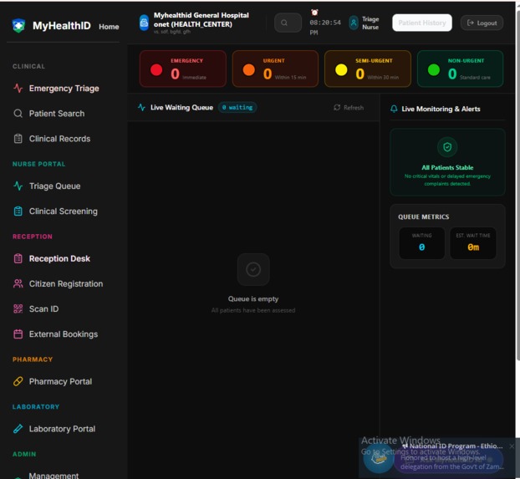
Task: Click the '0 waiting' badge
Action: [x=237, y=108]
